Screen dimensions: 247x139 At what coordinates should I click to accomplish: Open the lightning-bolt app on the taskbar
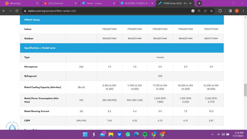[x=94, y=134]
